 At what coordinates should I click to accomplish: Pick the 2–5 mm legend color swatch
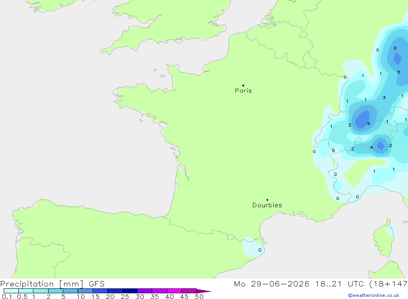(55, 291)
